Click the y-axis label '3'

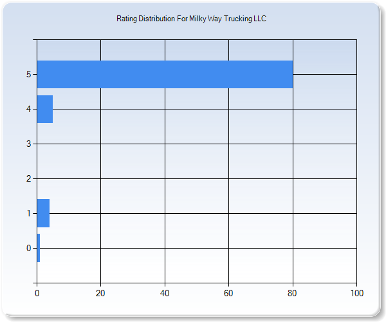29,144
